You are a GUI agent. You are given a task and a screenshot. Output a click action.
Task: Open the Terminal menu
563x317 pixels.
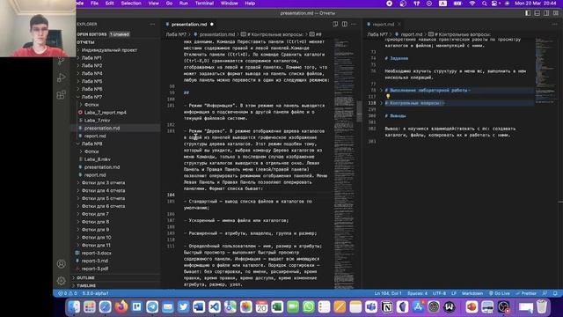204,4
